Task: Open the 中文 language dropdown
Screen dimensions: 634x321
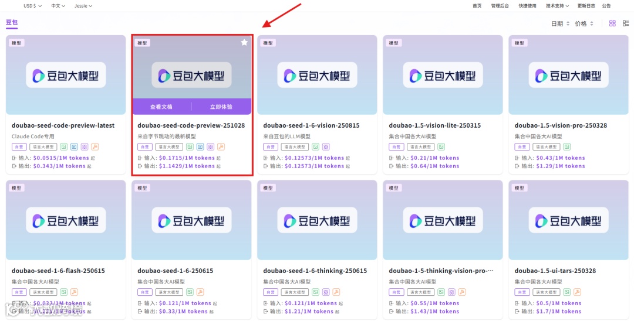Action: [58, 6]
